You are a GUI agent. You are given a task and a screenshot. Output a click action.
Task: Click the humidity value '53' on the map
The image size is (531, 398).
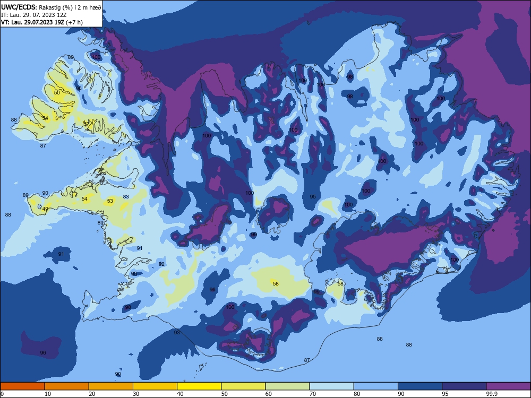pyautogui.click(x=110, y=201)
